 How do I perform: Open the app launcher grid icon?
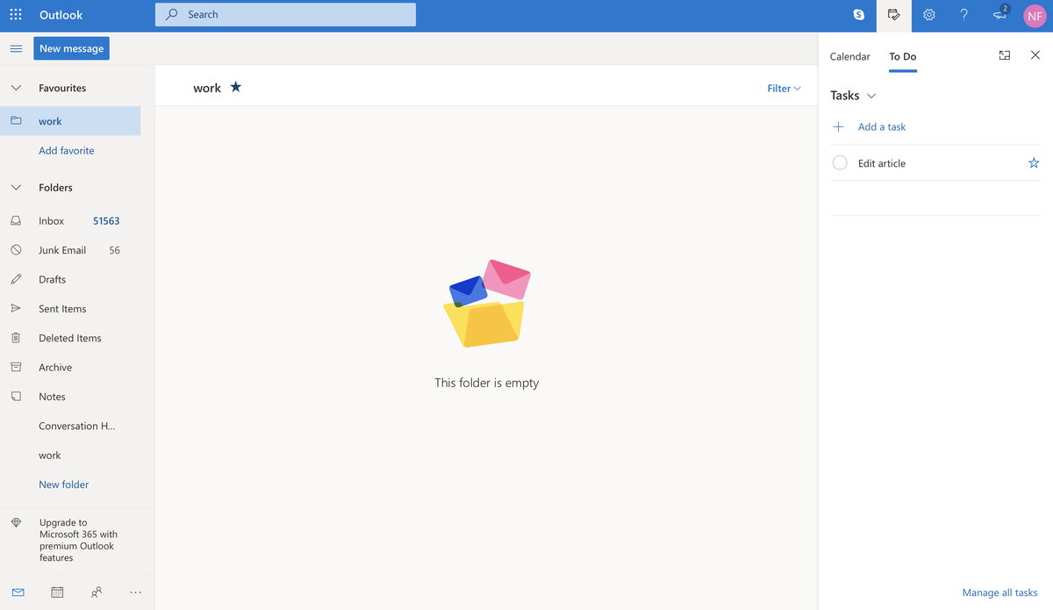tap(15, 15)
